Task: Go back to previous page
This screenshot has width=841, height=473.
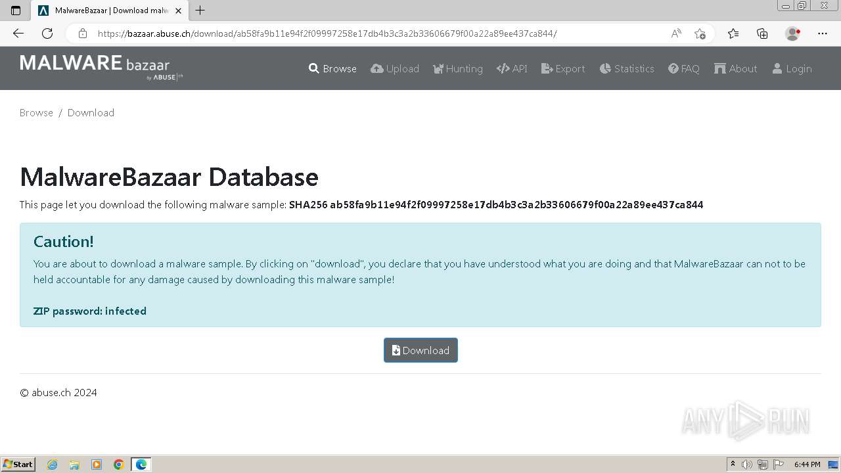Action: click(x=18, y=34)
